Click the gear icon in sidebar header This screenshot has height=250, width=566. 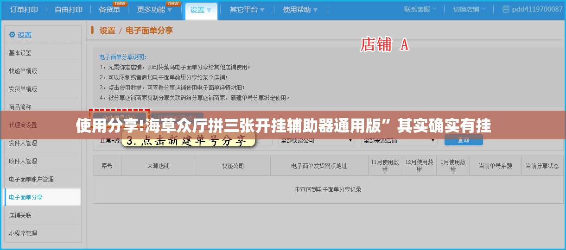(12, 35)
